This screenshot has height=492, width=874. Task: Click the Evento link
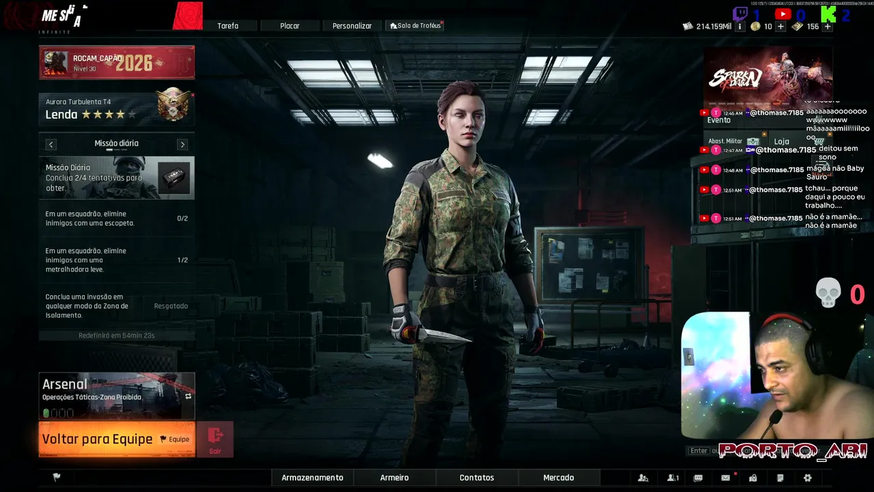click(718, 120)
